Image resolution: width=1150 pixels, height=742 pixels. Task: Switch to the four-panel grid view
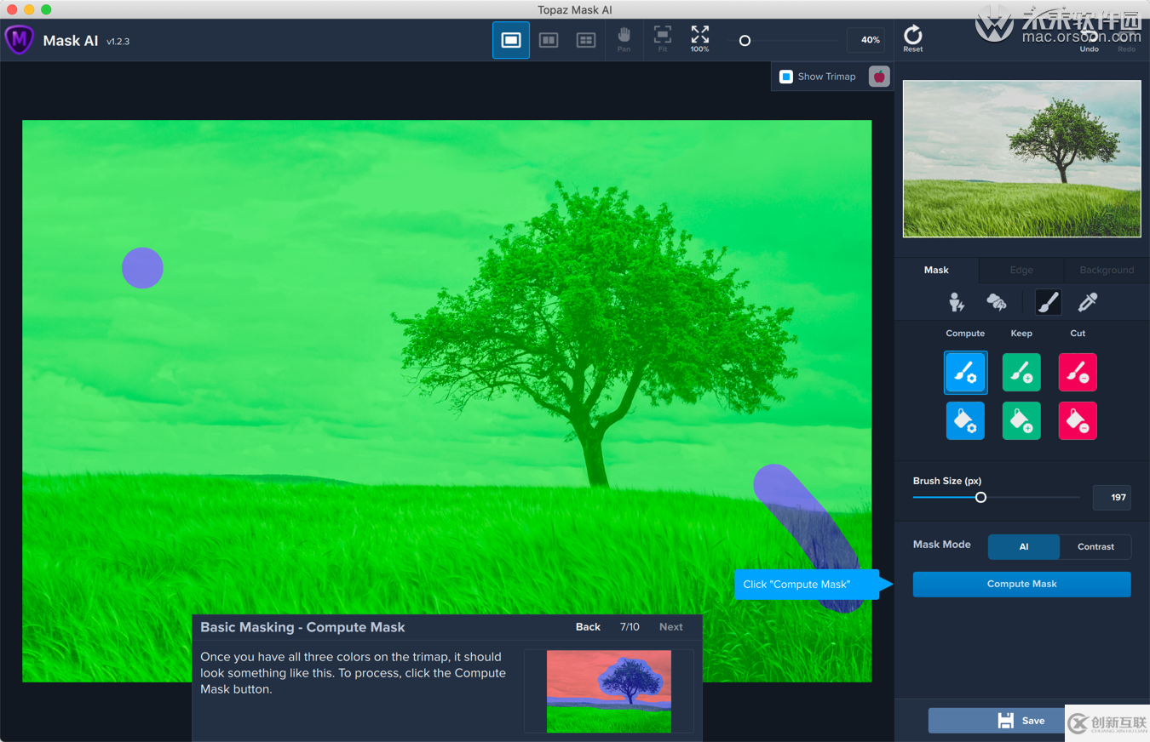[x=586, y=40]
